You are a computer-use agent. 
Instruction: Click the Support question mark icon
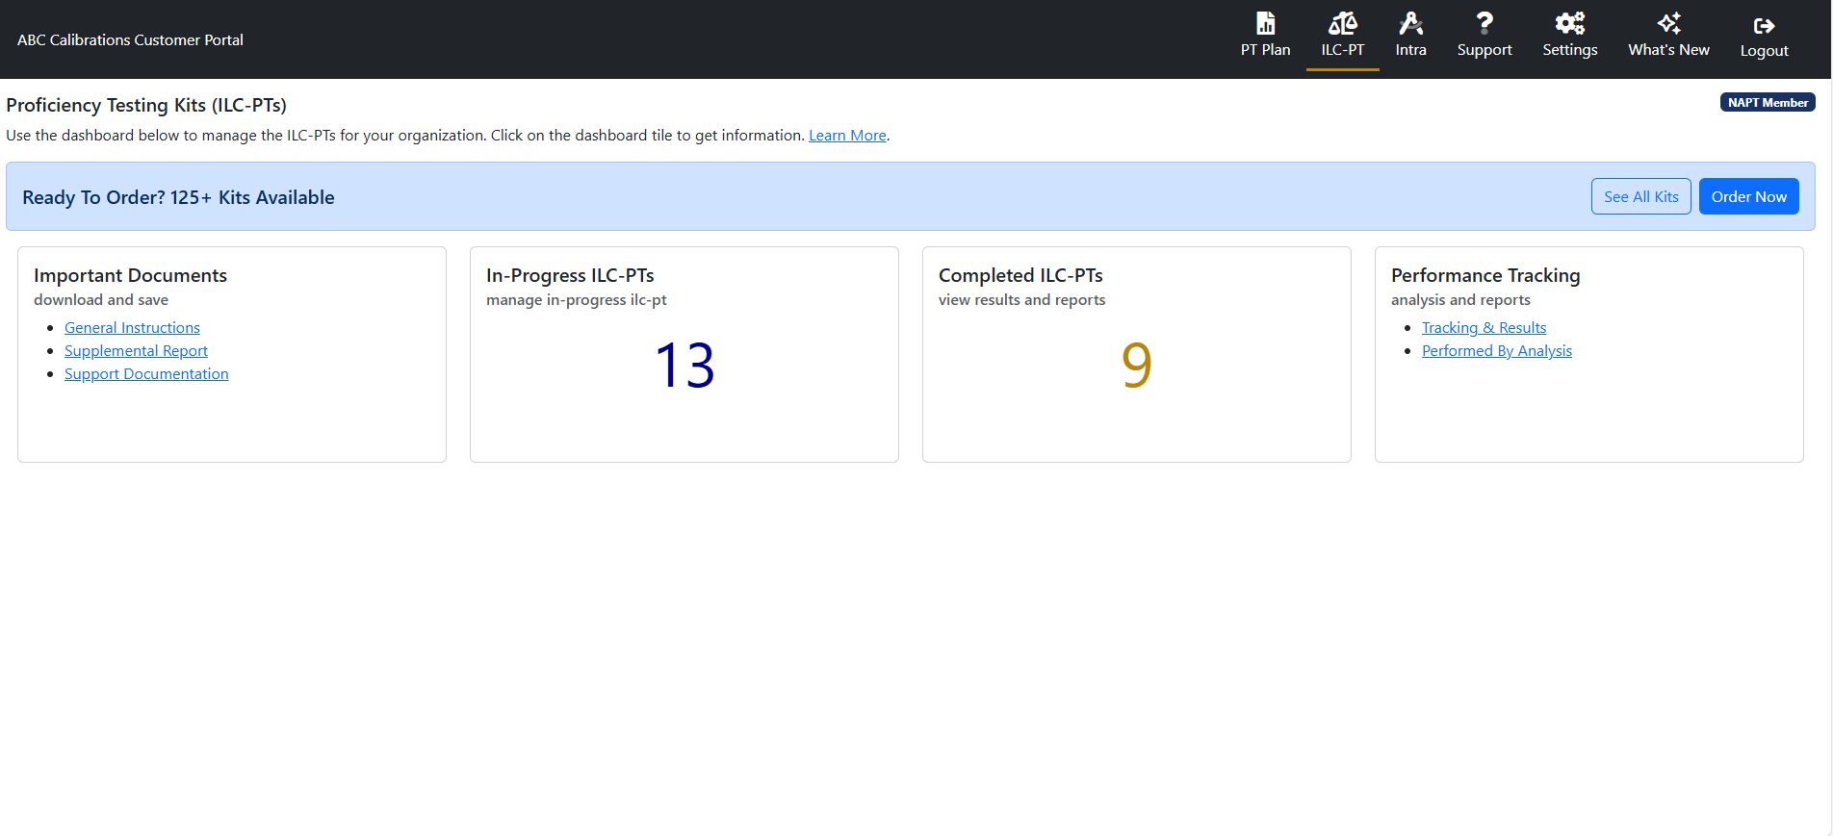click(1484, 23)
